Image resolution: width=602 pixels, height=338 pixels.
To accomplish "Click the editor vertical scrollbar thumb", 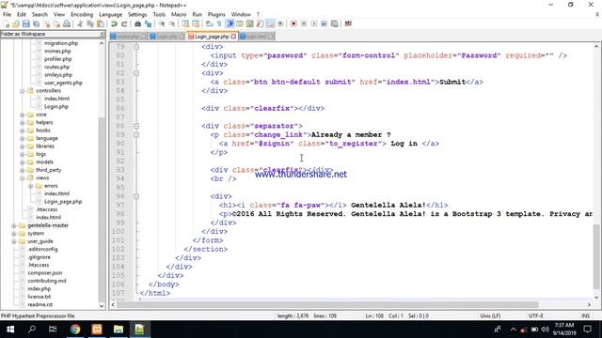I will tap(596, 256).
